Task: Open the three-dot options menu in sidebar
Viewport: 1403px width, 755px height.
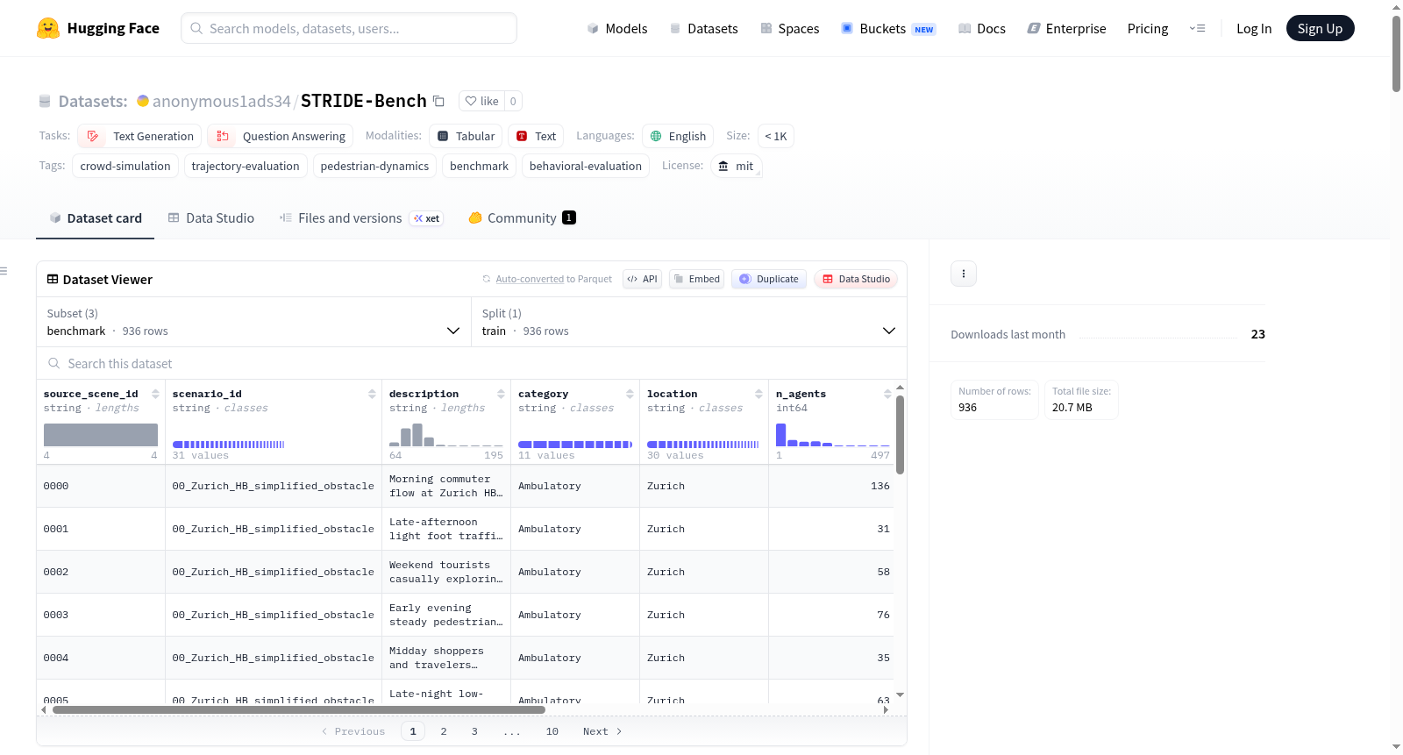Action: tap(964, 274)
